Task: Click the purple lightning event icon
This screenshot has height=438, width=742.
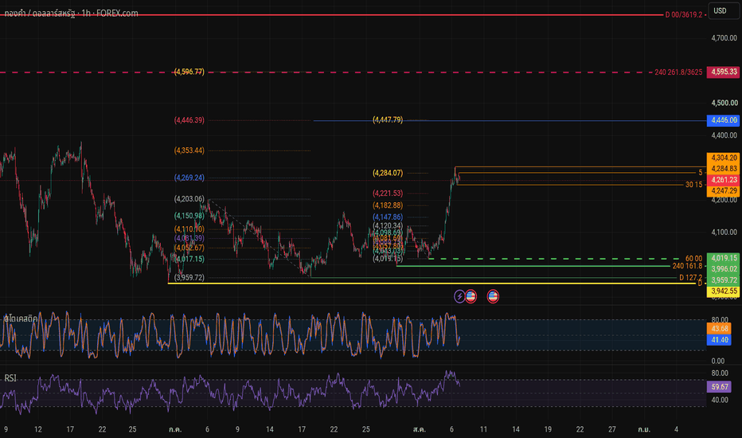Action: click(459, 296)
